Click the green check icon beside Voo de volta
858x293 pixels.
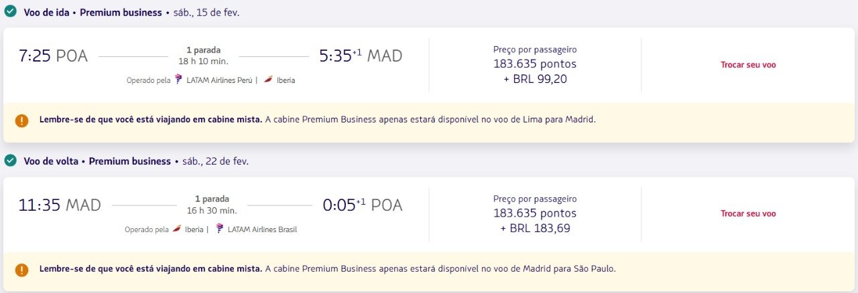point(10,161)
